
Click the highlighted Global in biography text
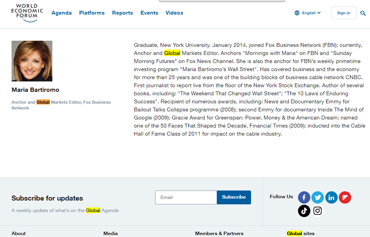click(x=172, y=53)
